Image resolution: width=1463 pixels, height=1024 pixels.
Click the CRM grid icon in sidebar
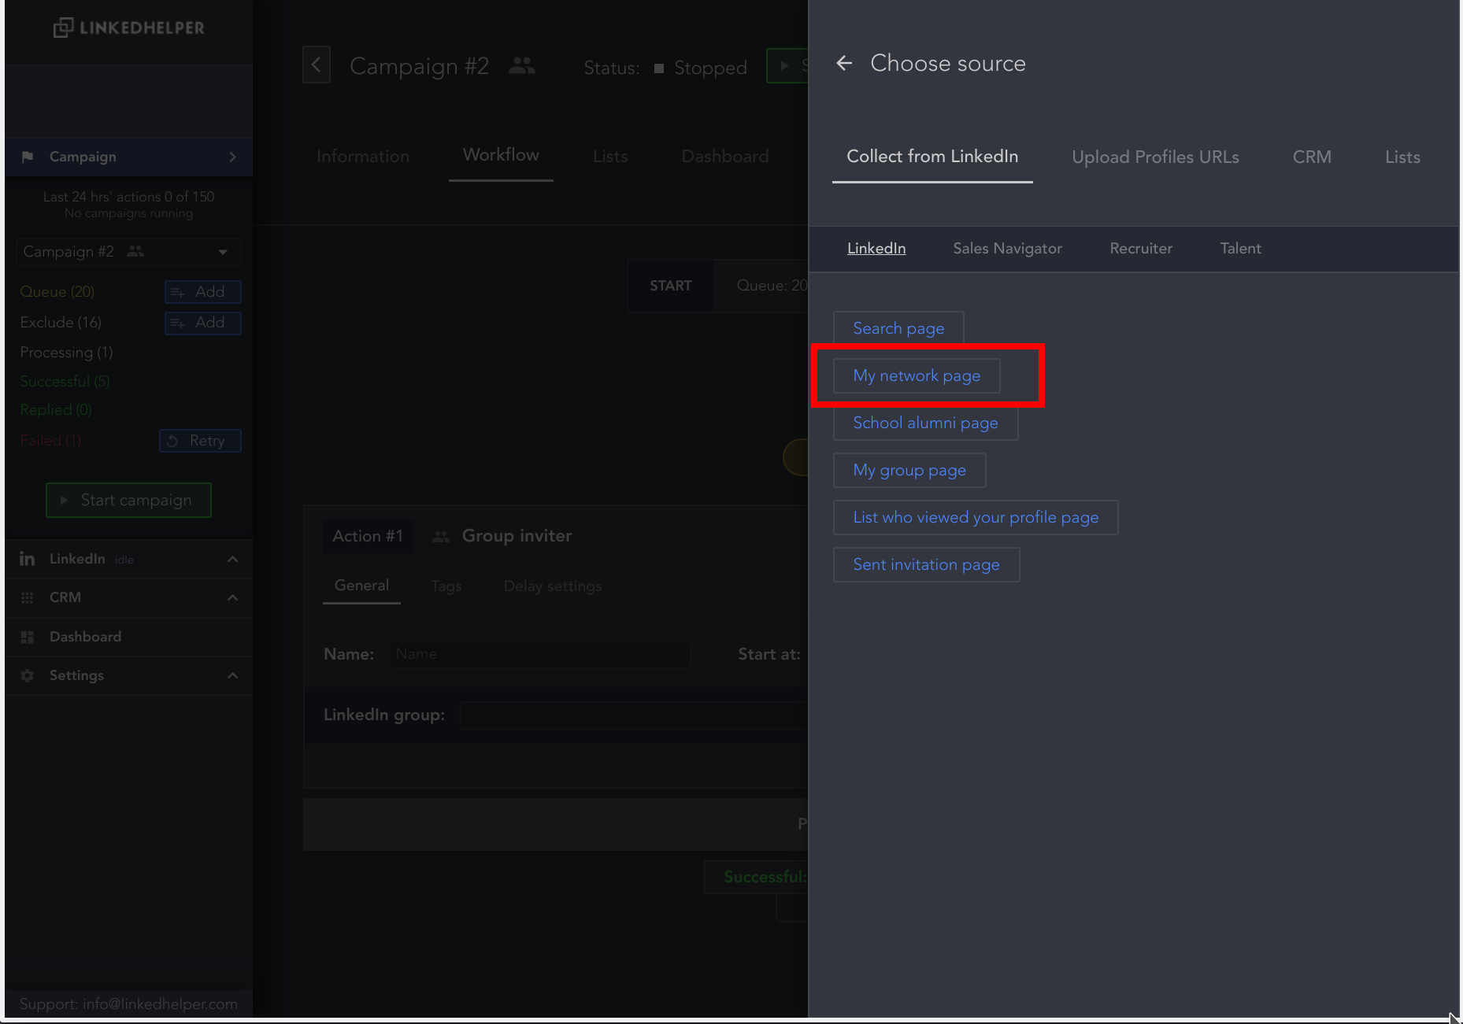(x=28, y=597)
